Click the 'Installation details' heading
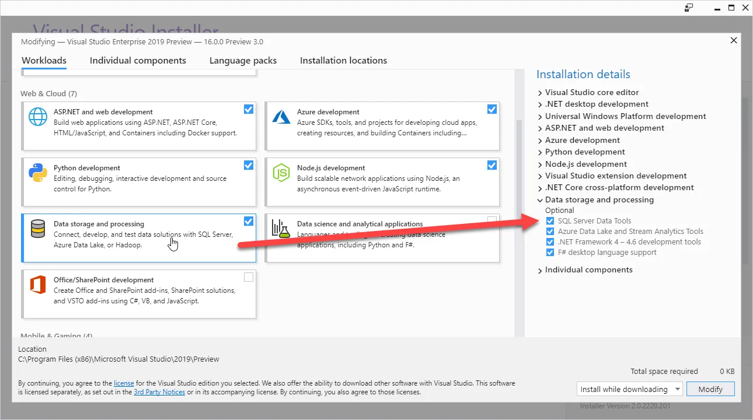 583,75
